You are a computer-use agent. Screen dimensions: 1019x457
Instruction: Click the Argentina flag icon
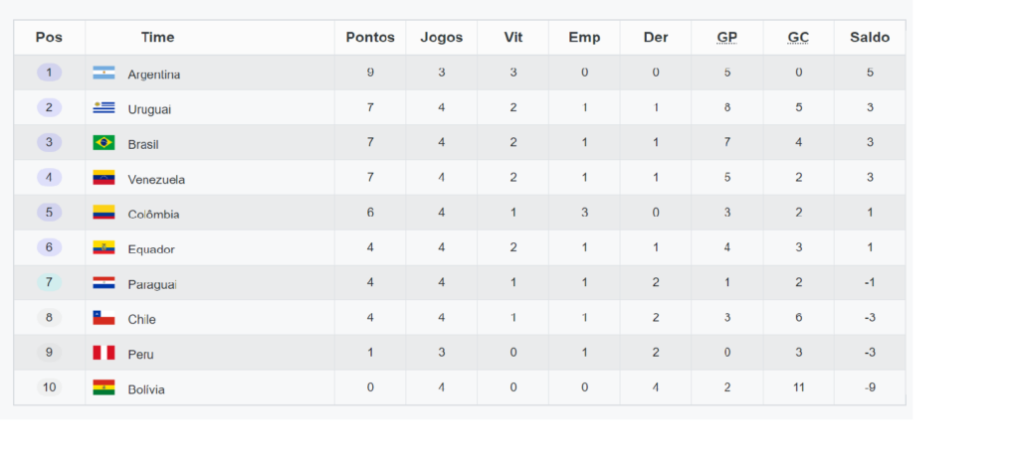coord(103,73)
